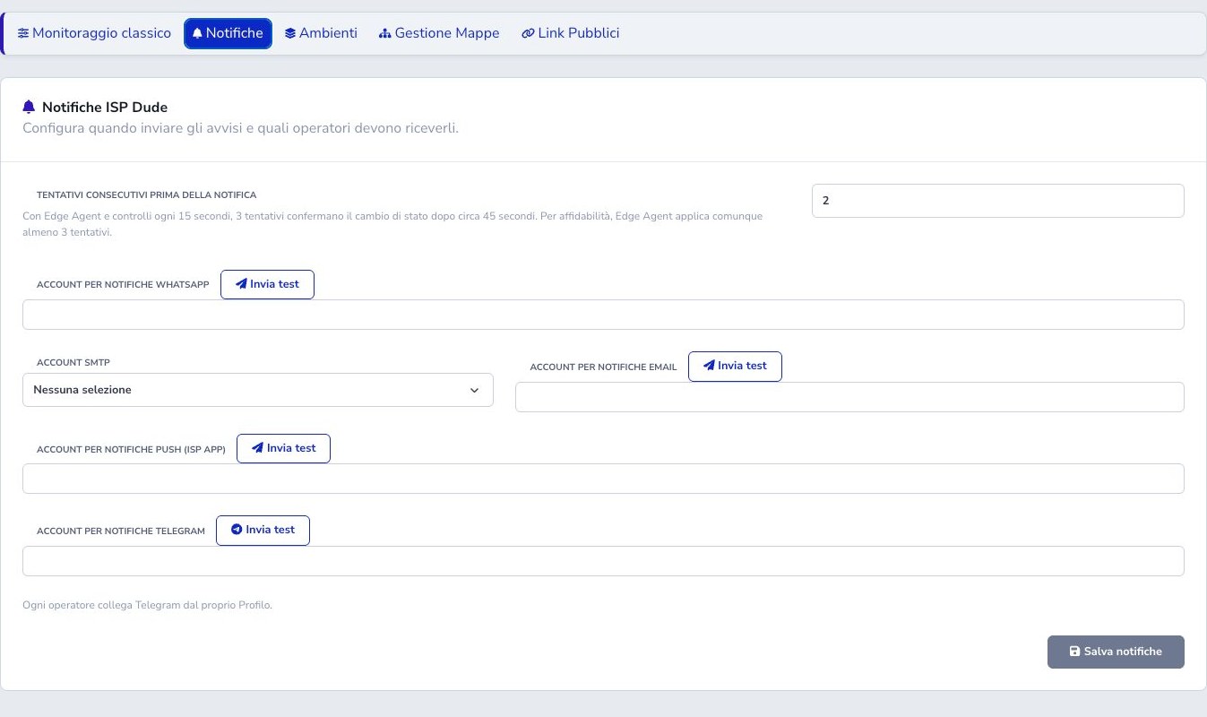Click the Push notification accounts field
The image size is (1207, 717).
603,479
